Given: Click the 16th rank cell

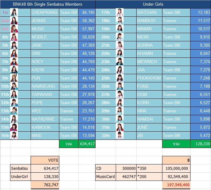Looking at the screenshot, I should pyautogui.click(x=5, y=136).
